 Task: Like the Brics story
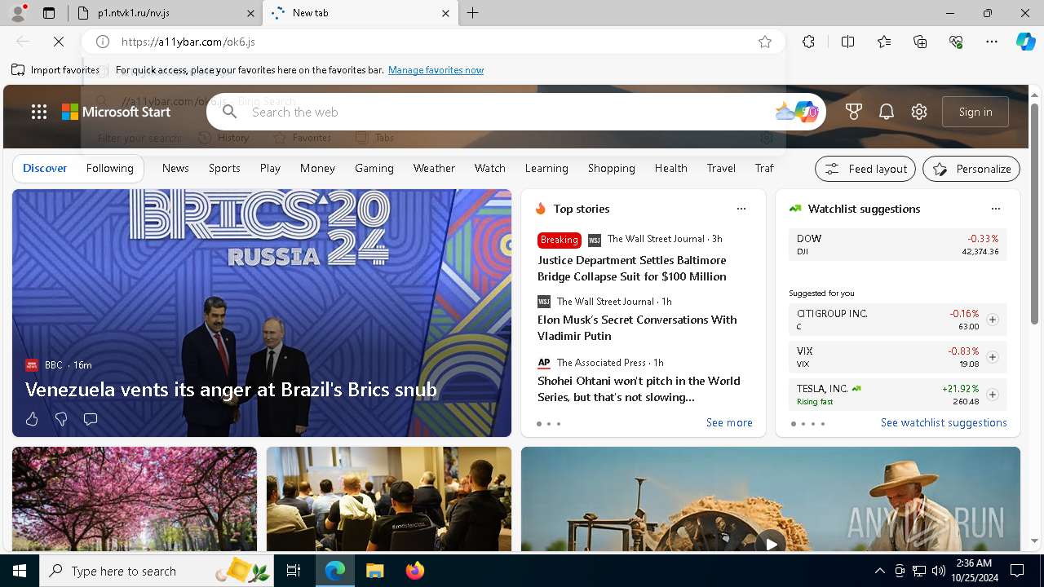(x=32, y=419)
